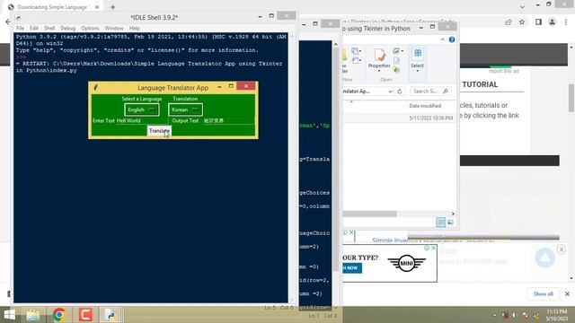Click the Chrome back arrow button
The image size is (575, 323).
[8, 22]
